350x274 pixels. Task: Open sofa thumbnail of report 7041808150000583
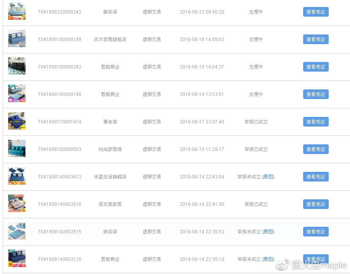17,148
